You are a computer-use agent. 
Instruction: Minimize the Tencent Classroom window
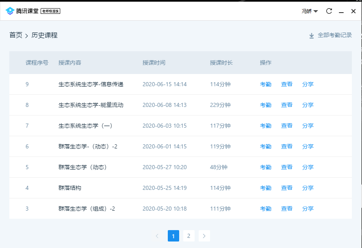pyautogui.click(x=341, y=11)
